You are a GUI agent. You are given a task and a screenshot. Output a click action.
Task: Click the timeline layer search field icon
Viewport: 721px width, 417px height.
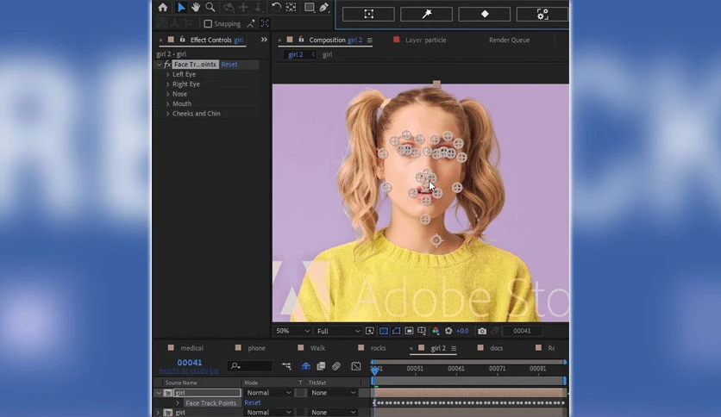coord(235,366)
